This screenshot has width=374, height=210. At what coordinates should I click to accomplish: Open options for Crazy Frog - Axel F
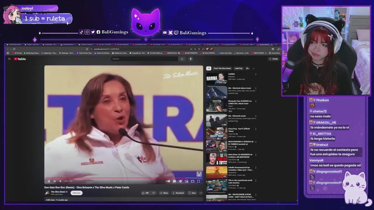256,129
